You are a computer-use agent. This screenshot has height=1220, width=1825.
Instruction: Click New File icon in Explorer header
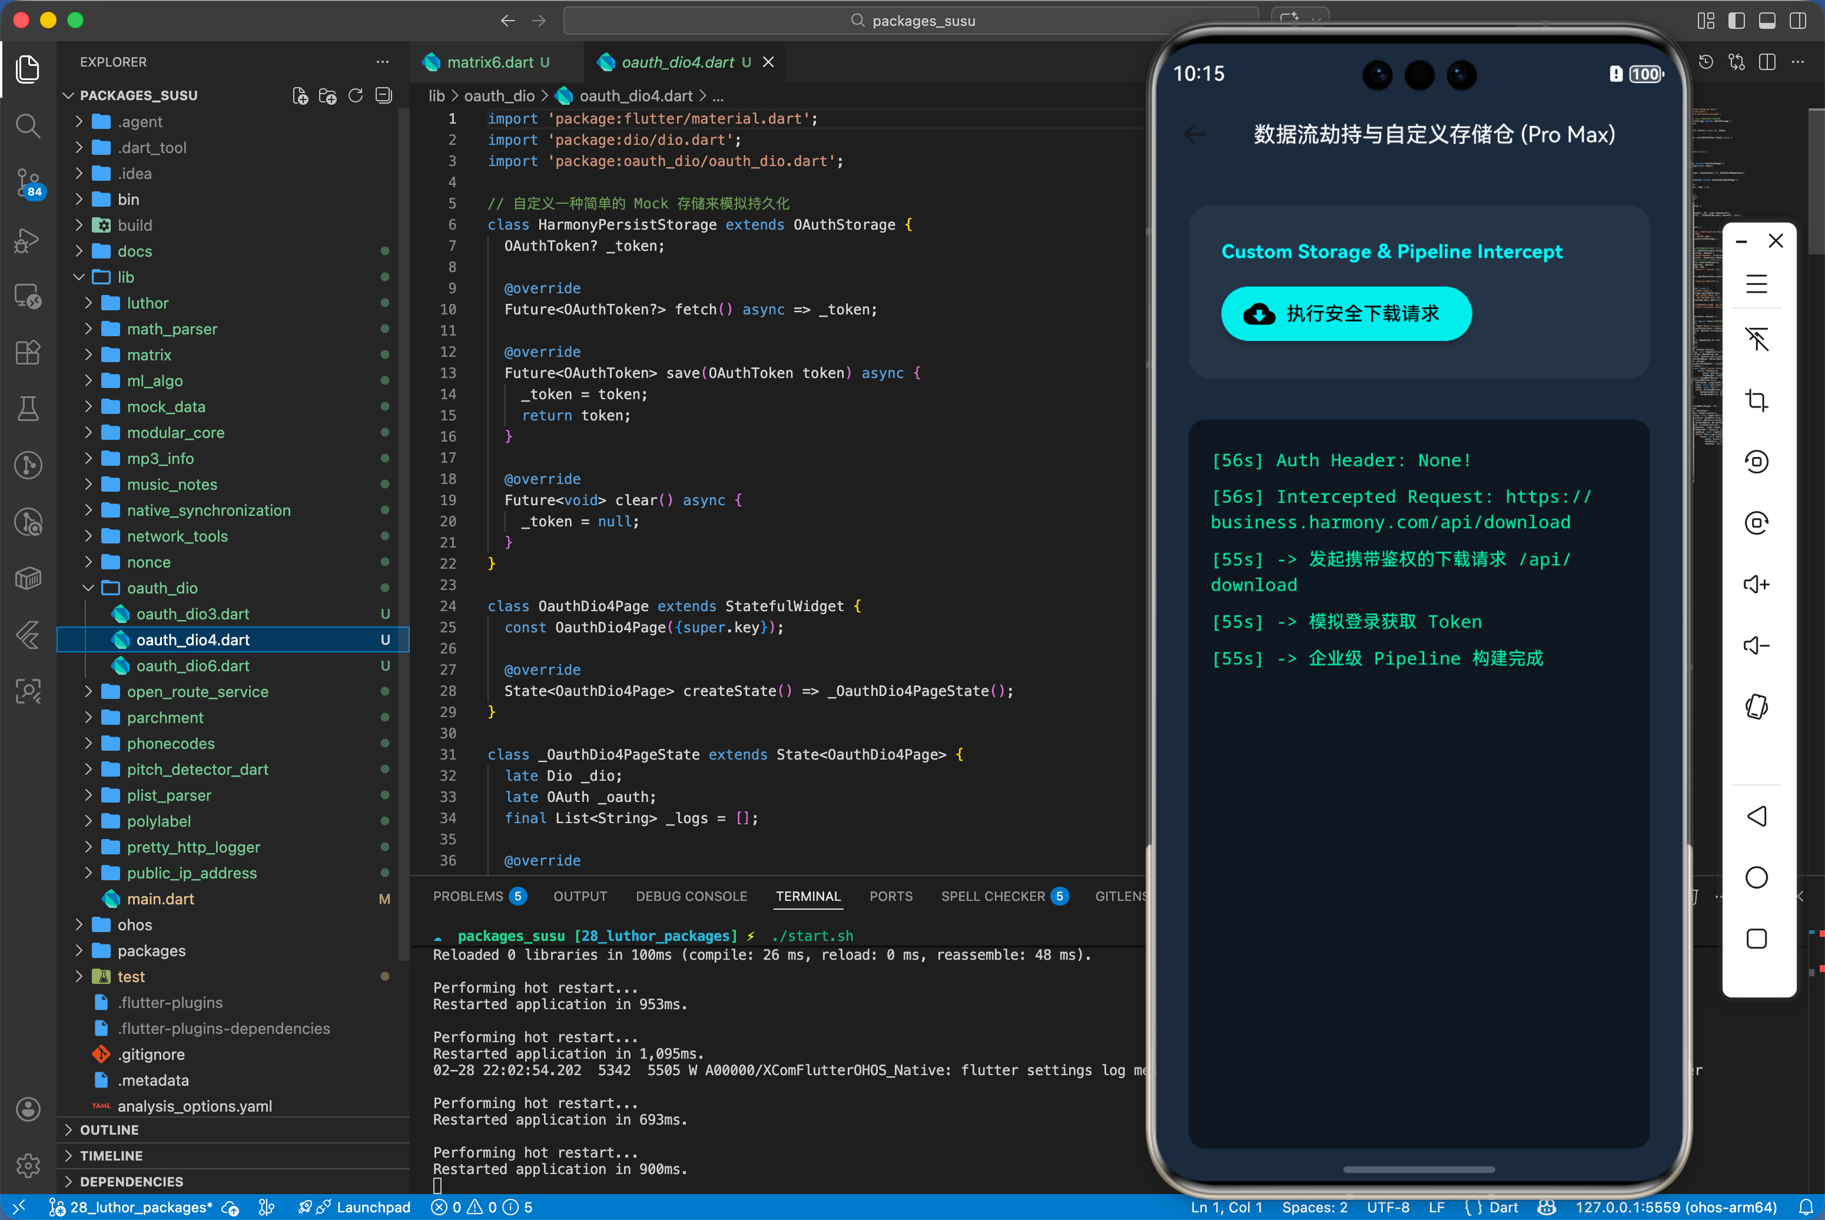tap(300, 96)
